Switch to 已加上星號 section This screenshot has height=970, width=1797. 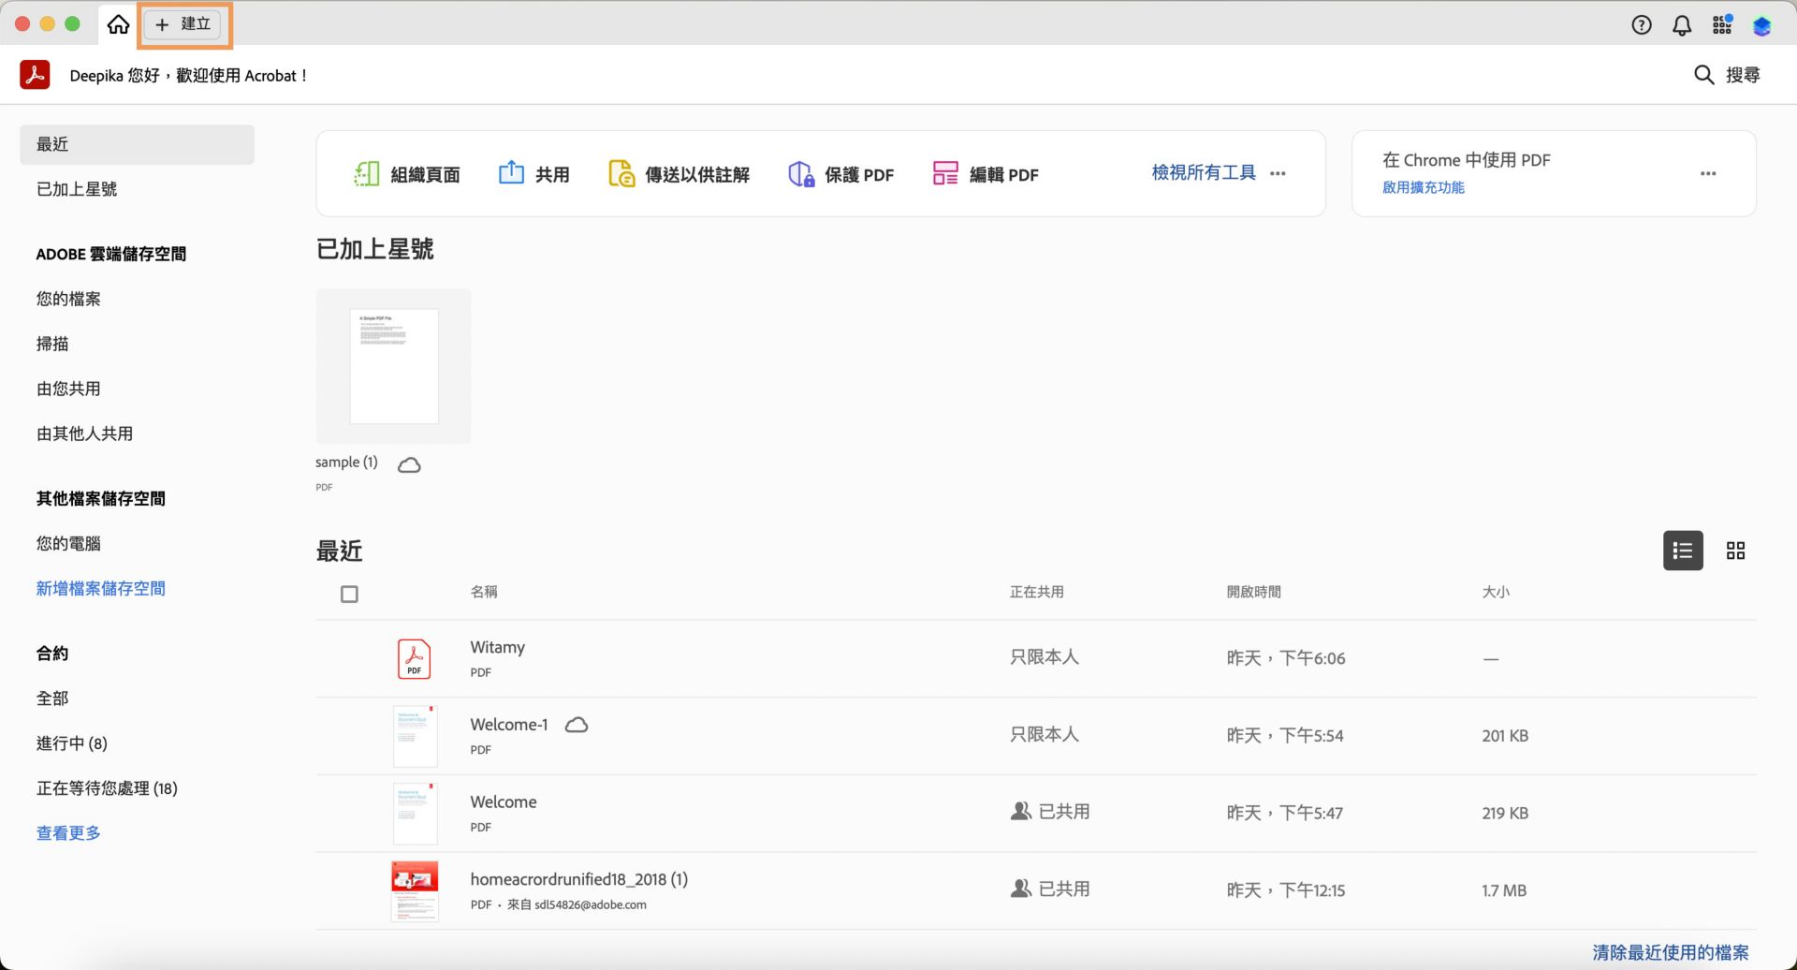(x=77, y=189)
